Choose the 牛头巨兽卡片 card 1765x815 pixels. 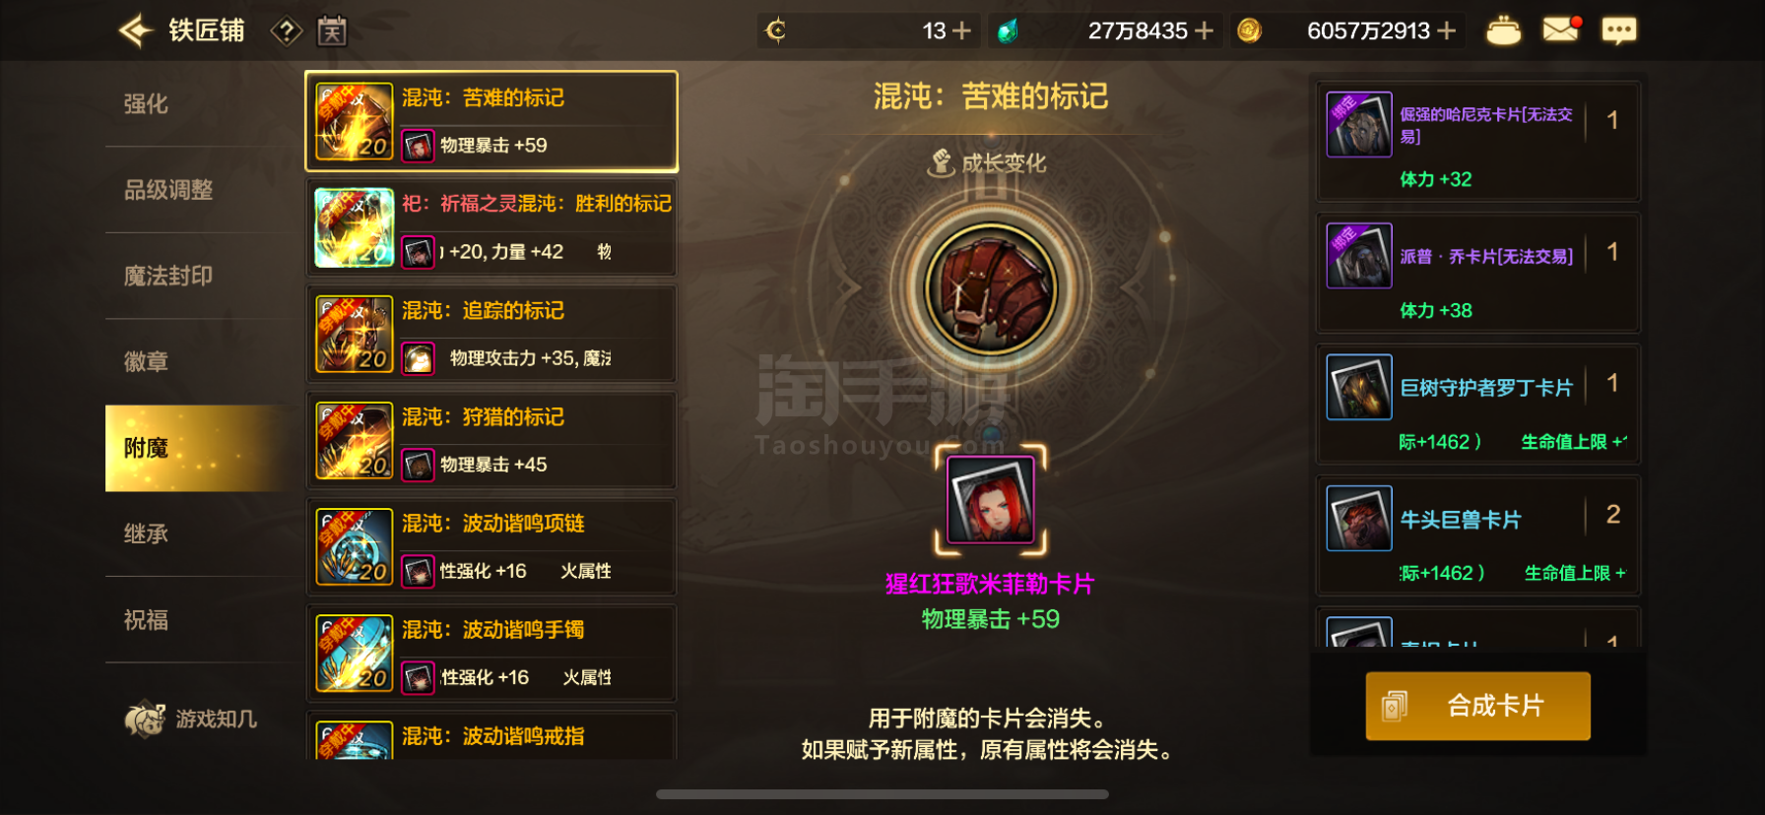(1477, 536)
